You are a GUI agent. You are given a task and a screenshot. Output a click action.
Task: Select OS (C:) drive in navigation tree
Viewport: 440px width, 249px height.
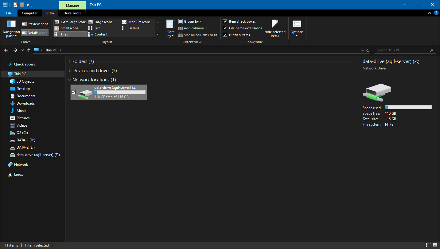(22, 133)
